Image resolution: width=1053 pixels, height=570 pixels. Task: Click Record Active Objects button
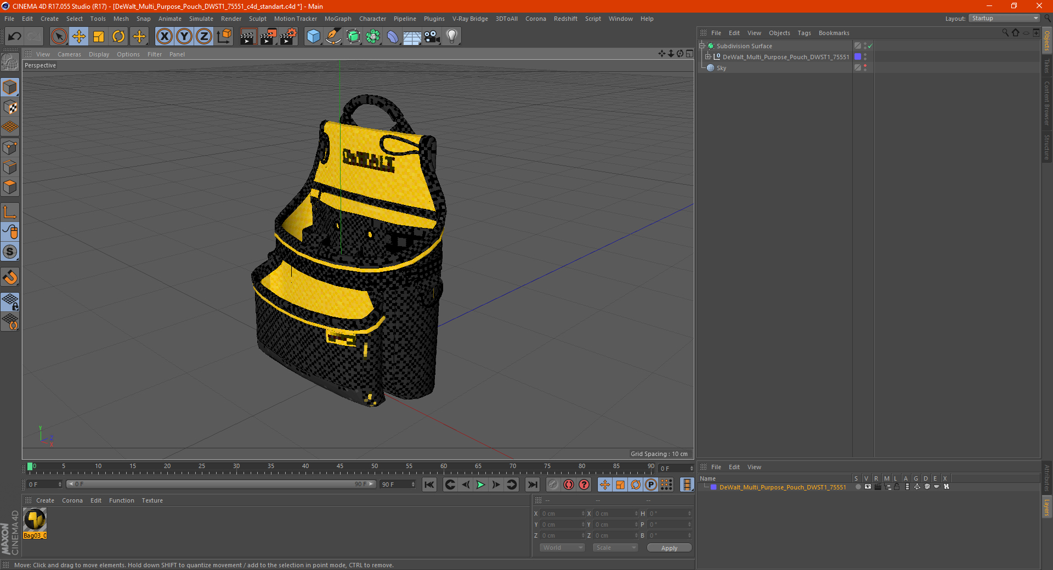tap(553, 485)
